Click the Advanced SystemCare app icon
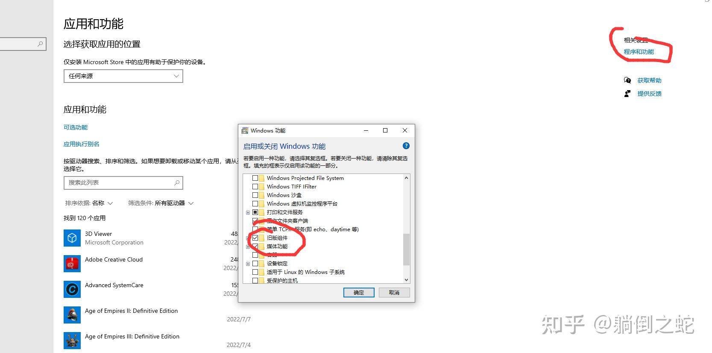 point(72,289)
